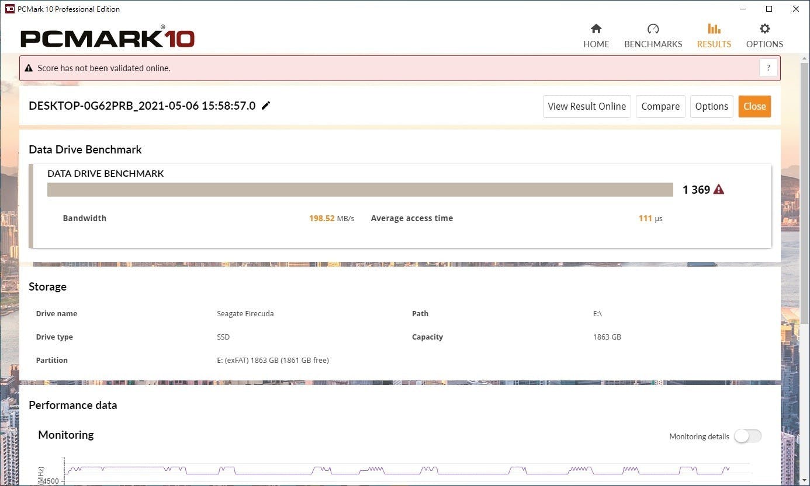
Task: Select the Results bar chart icon
Action: [x=714, y=29]
